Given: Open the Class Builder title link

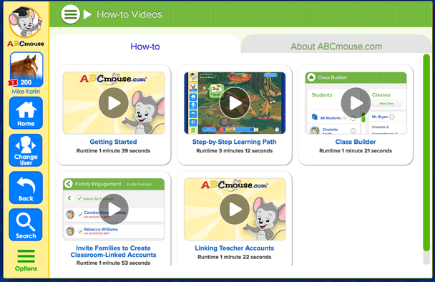Looking at the screenshot, I should click(356, 142).
